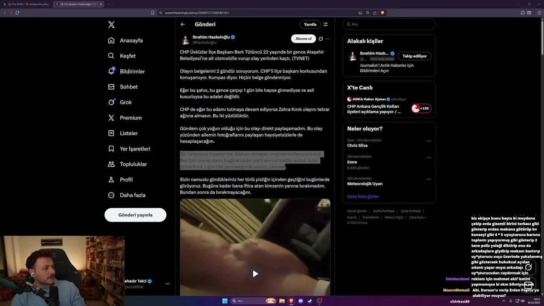Open Steam from the taskbar
Screen dimensions: 544x306
click(310, 301)
